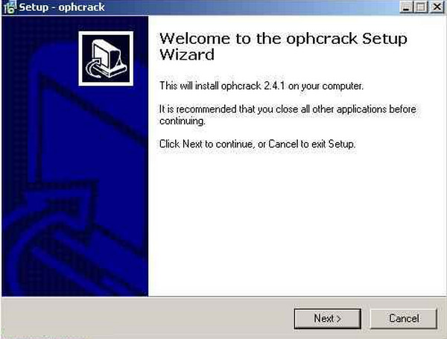Continue the installation with Next >

pyautogui.click(x=328, y=318)
